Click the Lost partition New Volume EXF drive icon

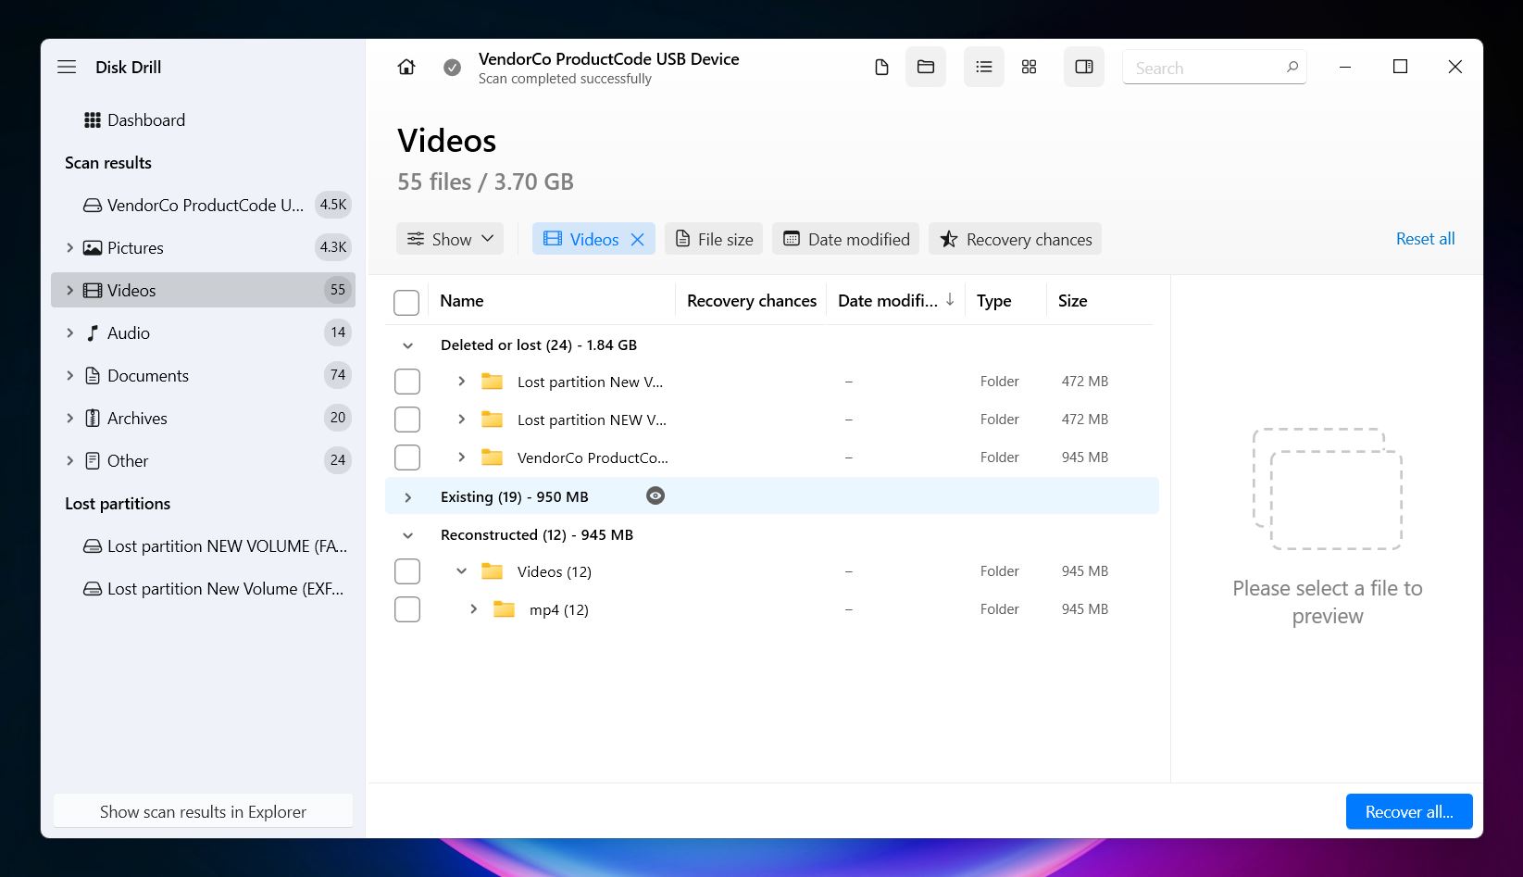(x=93, y=588)
